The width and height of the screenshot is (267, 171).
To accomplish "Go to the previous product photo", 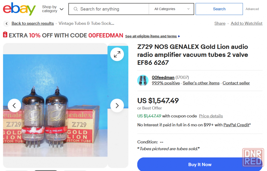I will click(x=14, y=105).
